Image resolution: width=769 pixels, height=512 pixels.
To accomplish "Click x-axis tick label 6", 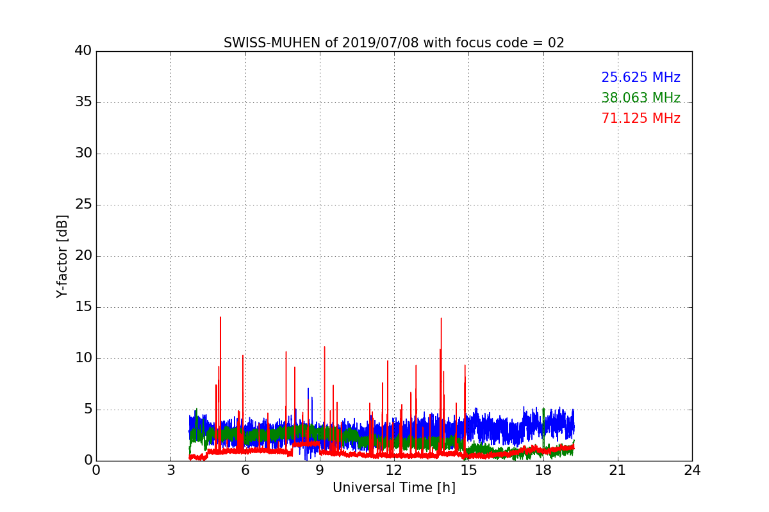I will click(x=245, y=470).
